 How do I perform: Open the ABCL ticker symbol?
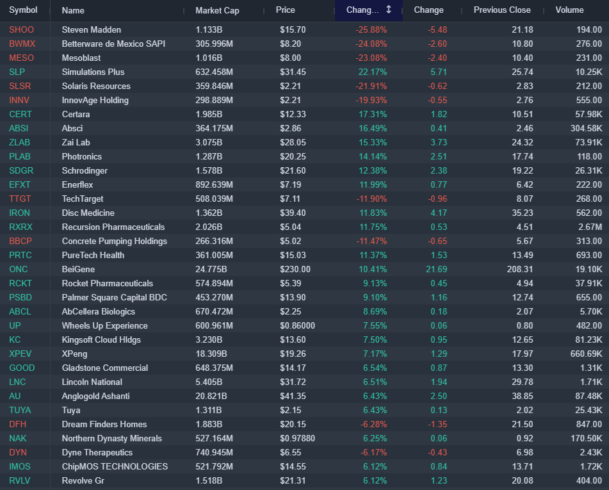pyautogui.click(x=20, y=312)
